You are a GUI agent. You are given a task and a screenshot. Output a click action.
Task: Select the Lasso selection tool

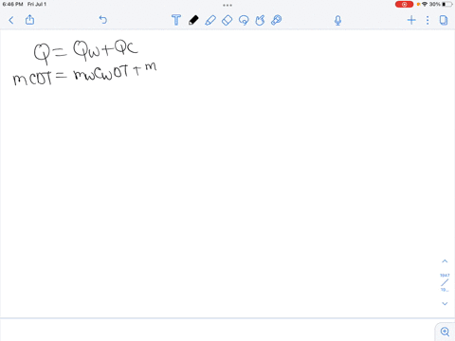[x=244, y=20]
